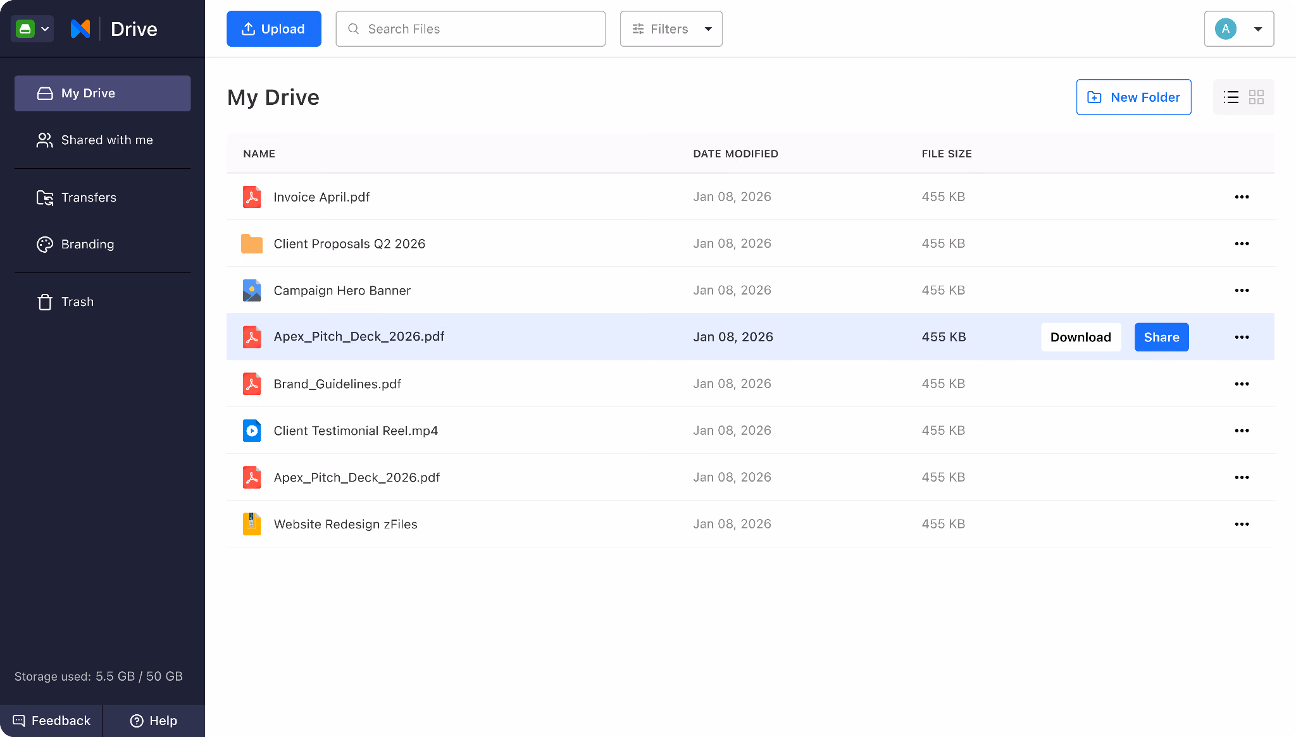
Task: Click the Feedback button
Action: coord(51,721)
